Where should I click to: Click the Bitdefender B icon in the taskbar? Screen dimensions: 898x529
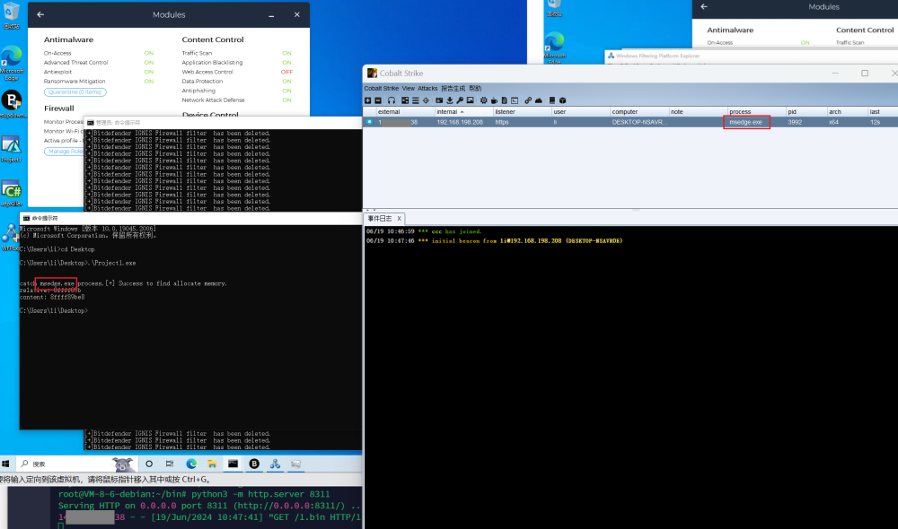click(254, 464)
